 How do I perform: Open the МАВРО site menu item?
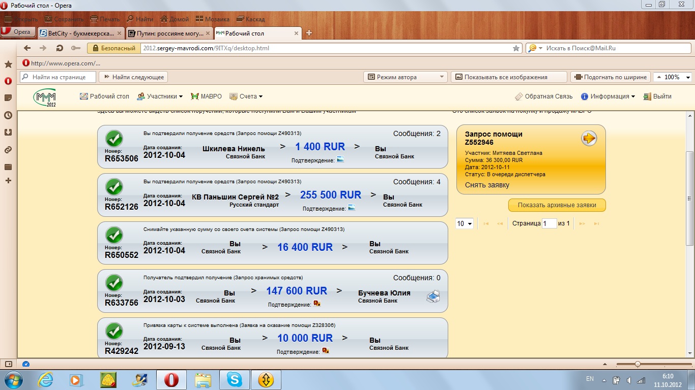click(206, 96)
